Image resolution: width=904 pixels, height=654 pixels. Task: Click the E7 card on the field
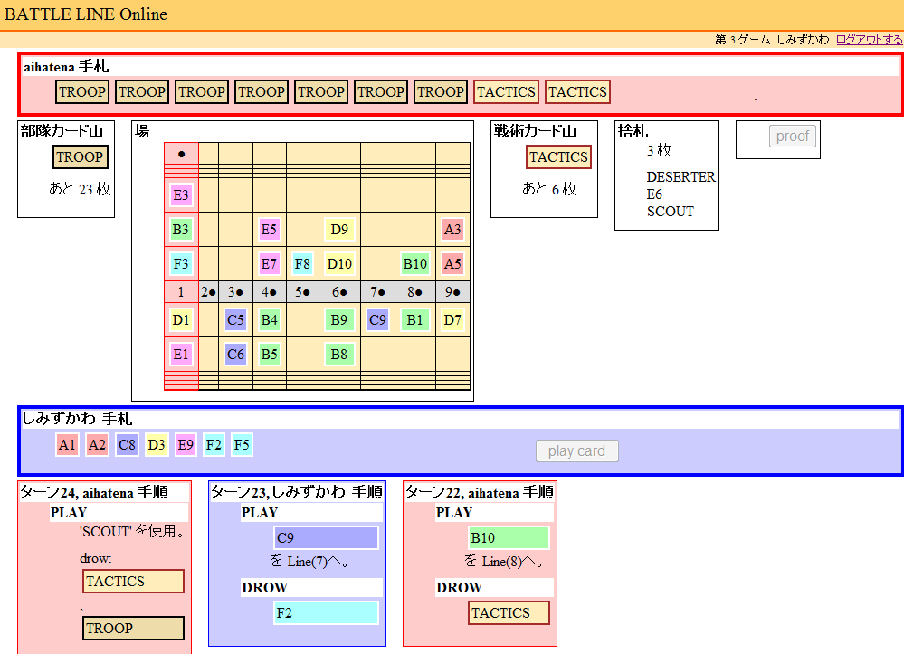[270, 264]
